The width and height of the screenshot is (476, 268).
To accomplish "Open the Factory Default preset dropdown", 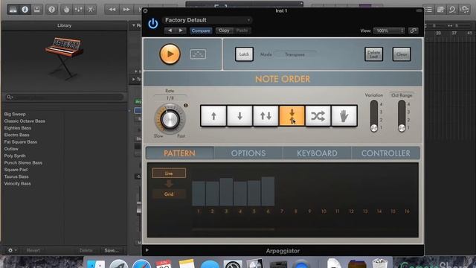I will pos(208,20).
